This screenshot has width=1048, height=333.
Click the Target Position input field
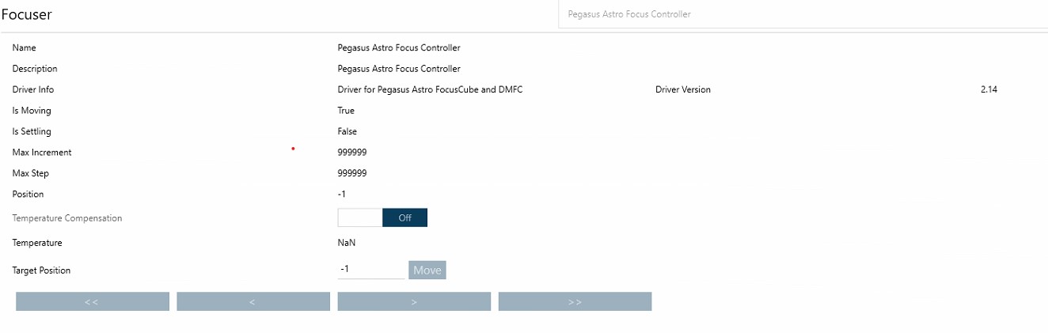pos(371,270)
